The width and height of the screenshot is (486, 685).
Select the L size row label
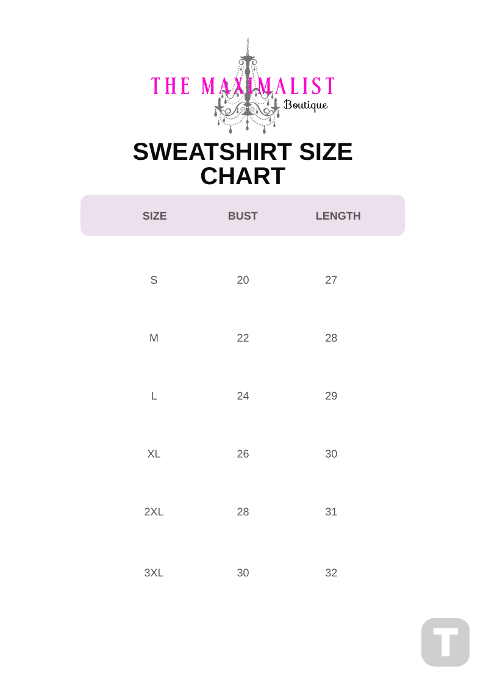point(154,396)
